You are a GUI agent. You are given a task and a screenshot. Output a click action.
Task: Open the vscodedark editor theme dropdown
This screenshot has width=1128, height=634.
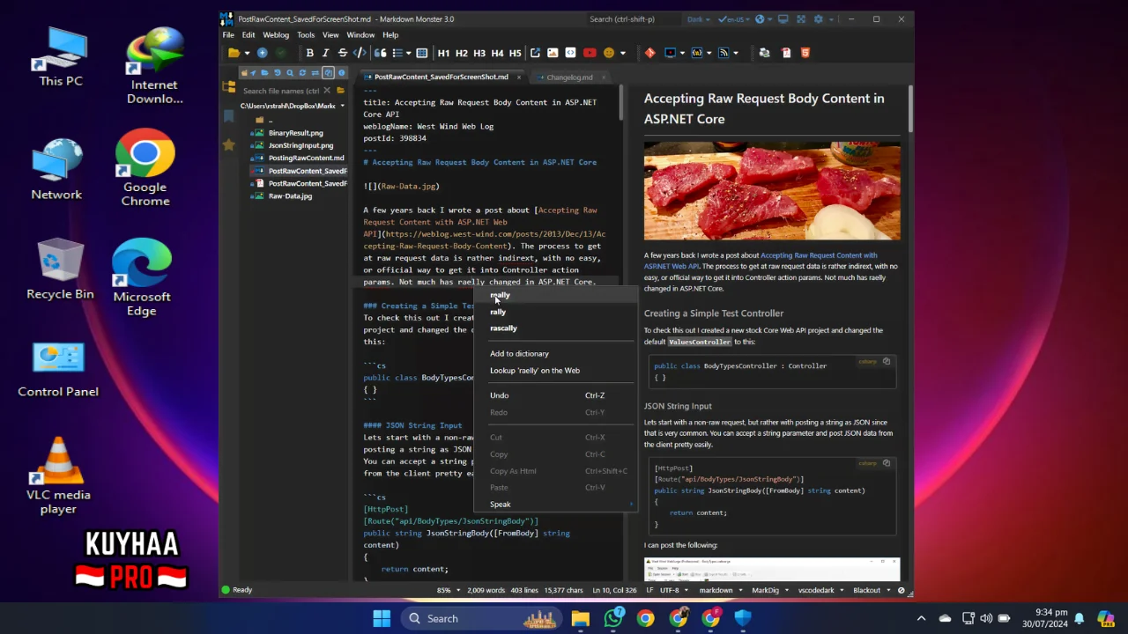(820, 590)
